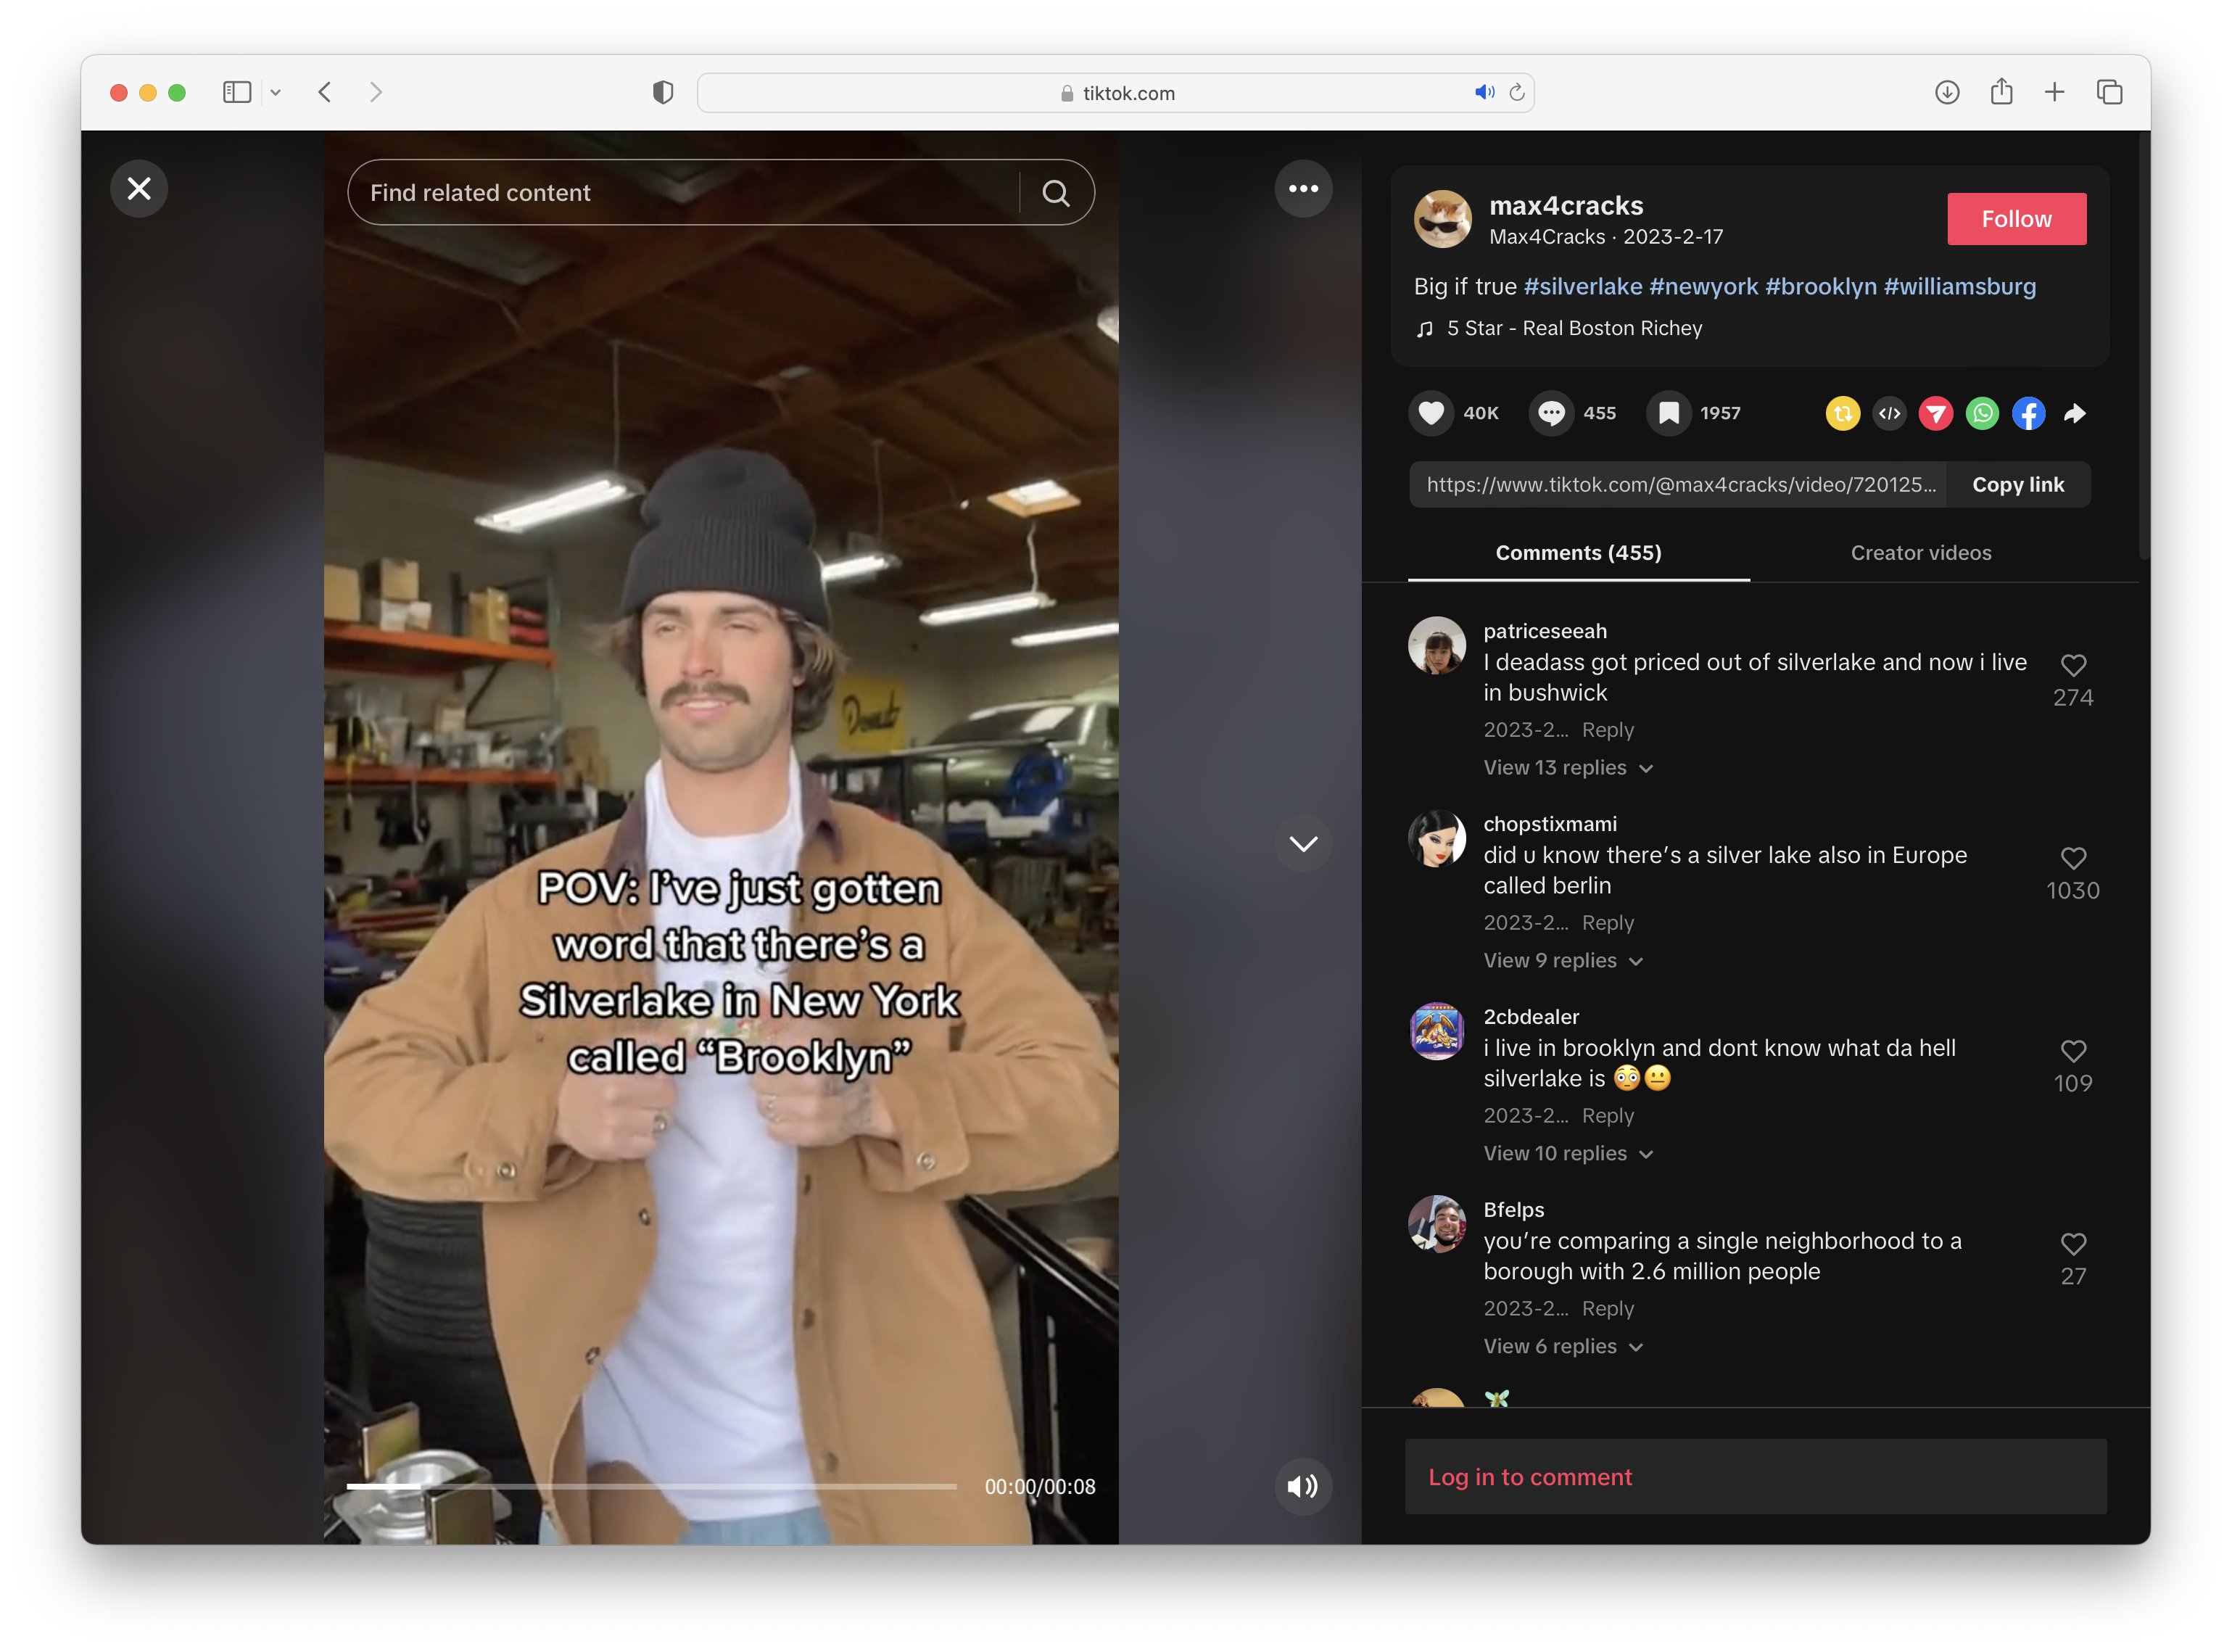2232x1652 pixels.
Task: Click the yellow repost icon
Action: point(1842,413)
